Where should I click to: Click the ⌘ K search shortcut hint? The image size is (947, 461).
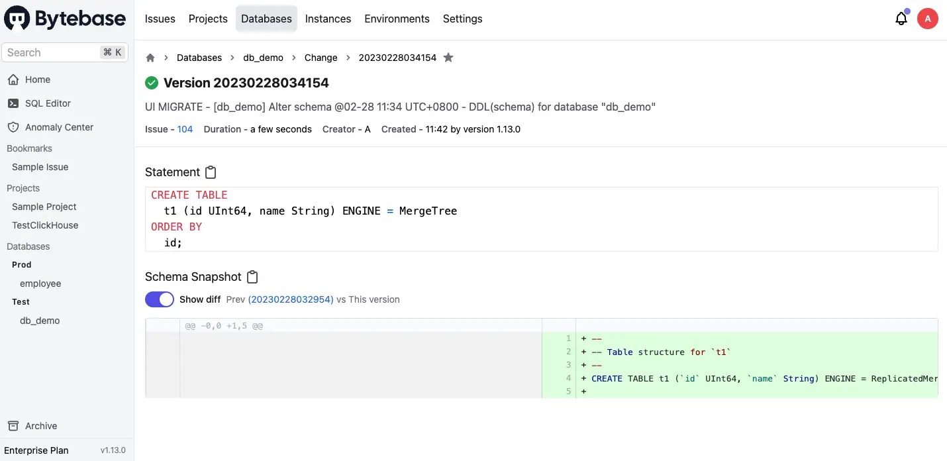pos(112,52)
